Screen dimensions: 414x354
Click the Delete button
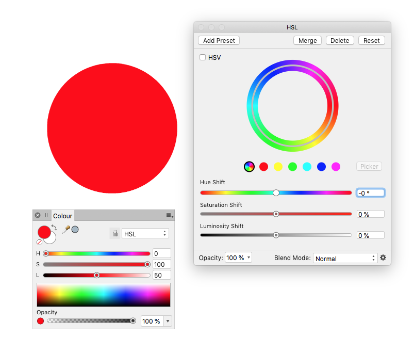(x=340, y=40)
